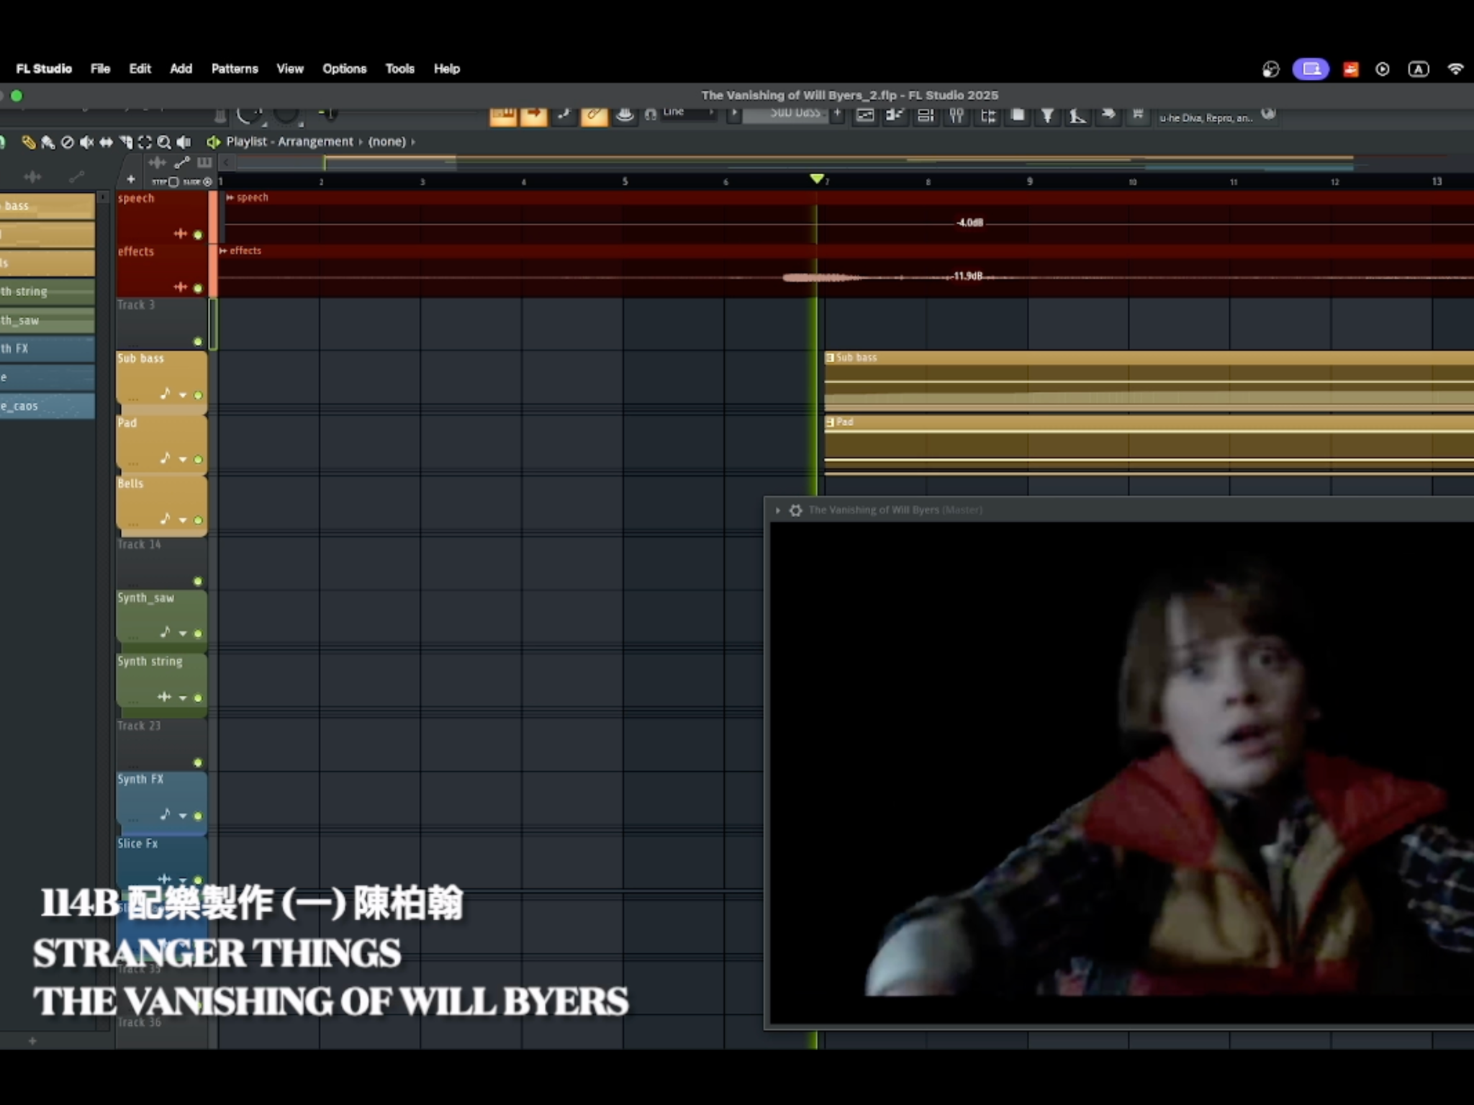Show audio clips in the clip picker
The width and height of the screenshot is (1474, 1105).
(x=32, y=177)
